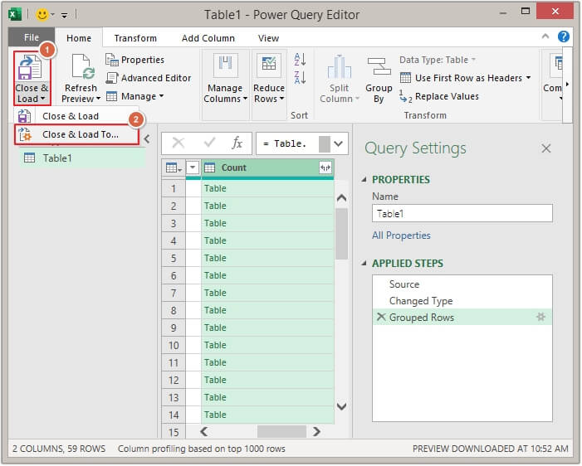Open the Data Type: Table dropdown
The width and height of the screenshot is (582, 466).
pos(438,60)
